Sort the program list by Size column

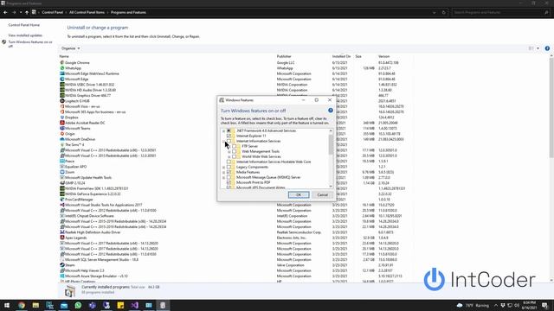pos(358,56)
